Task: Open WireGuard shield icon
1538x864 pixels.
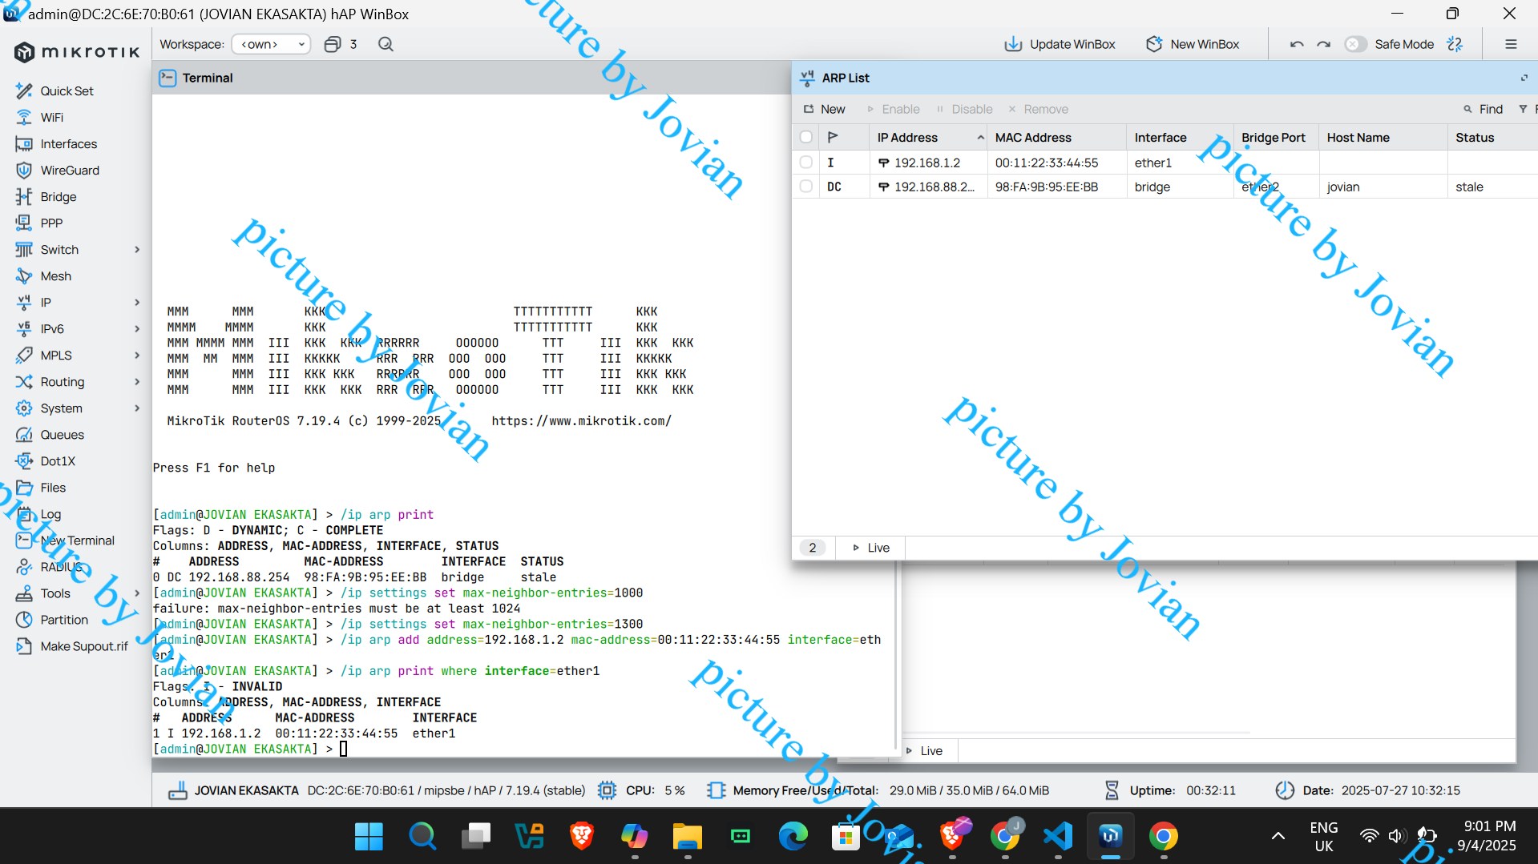Action: (x=24, y=170)
